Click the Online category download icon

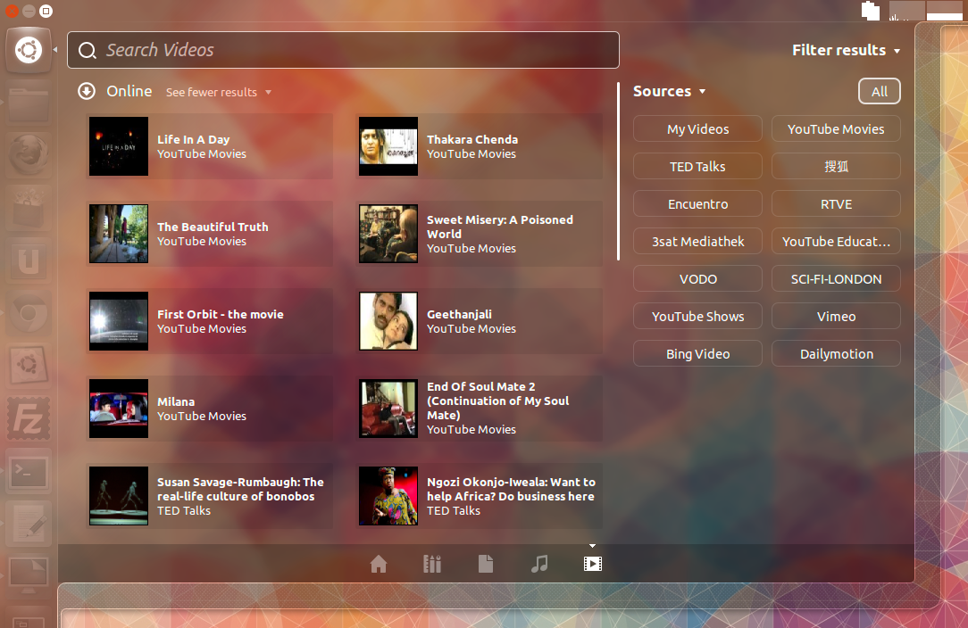tap(87, 91)
